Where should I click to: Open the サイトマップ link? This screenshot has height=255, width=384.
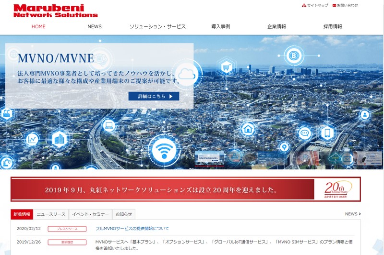pyautogui.click(x=317, y=5)
